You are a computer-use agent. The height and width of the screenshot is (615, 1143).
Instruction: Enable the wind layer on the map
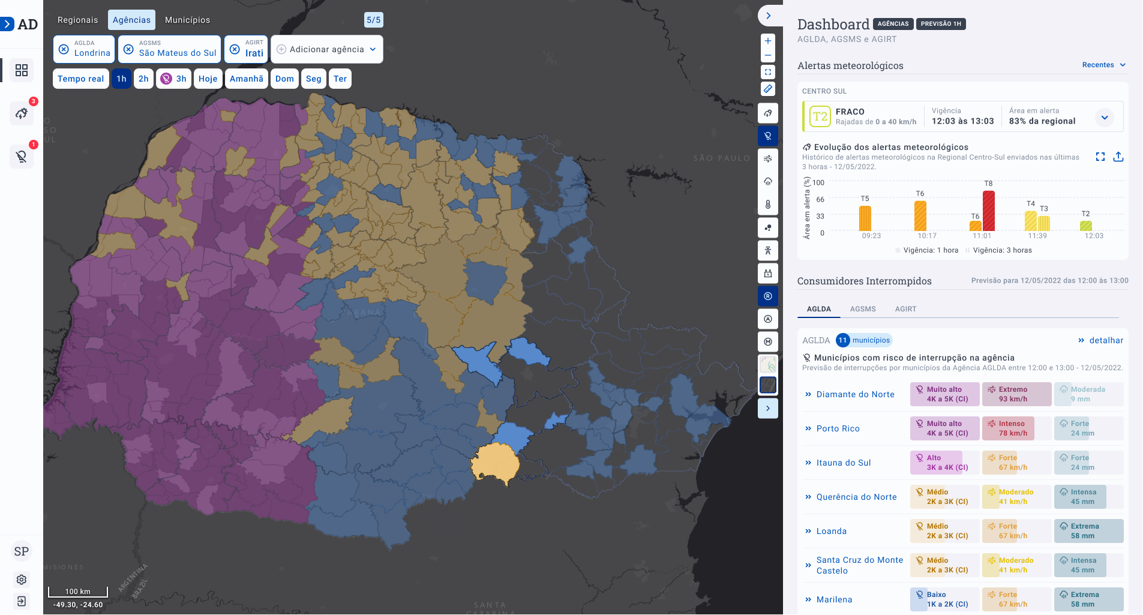tap(768, 159)
